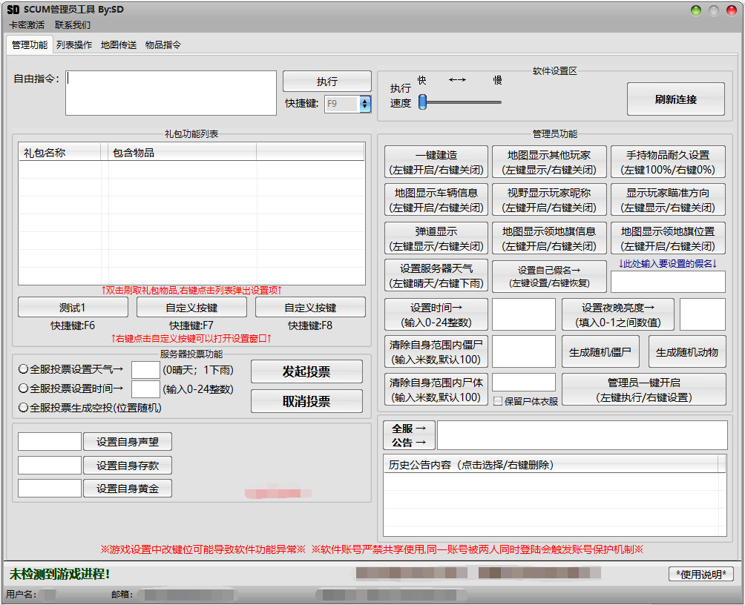The height and width of the screenshot is (605, 745).
Task: Switch to the 地图传送 tab
Action: tap(118, 44)
